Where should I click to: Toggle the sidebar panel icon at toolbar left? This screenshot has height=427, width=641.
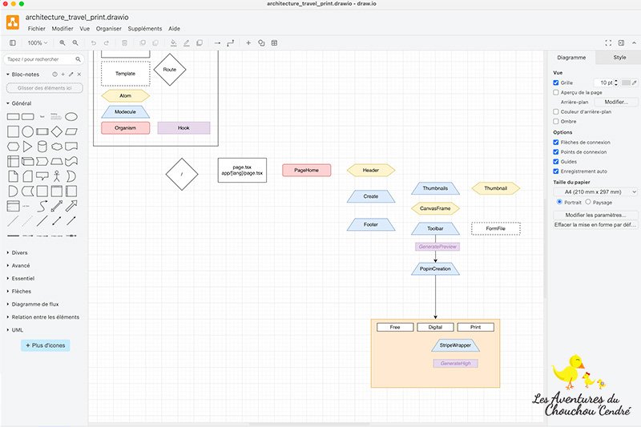[12, 42]
